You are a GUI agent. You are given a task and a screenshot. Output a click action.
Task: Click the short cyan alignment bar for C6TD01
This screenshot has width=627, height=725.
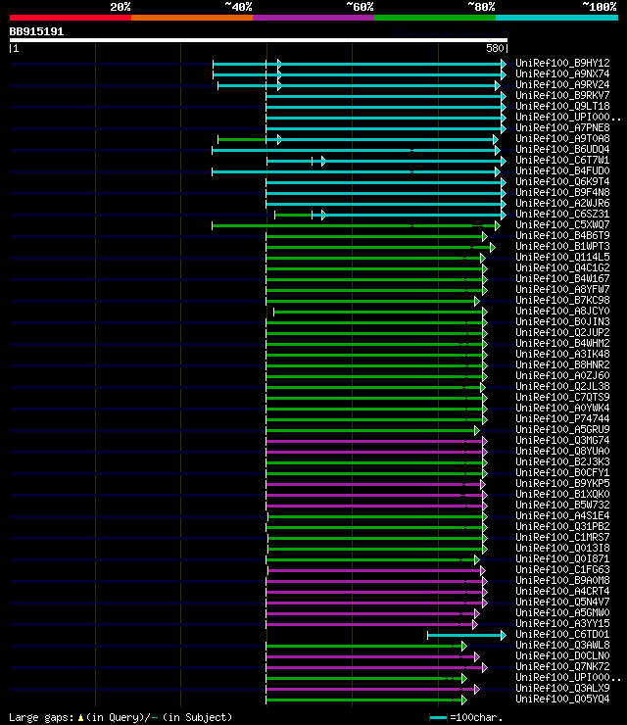click(466, 635)
